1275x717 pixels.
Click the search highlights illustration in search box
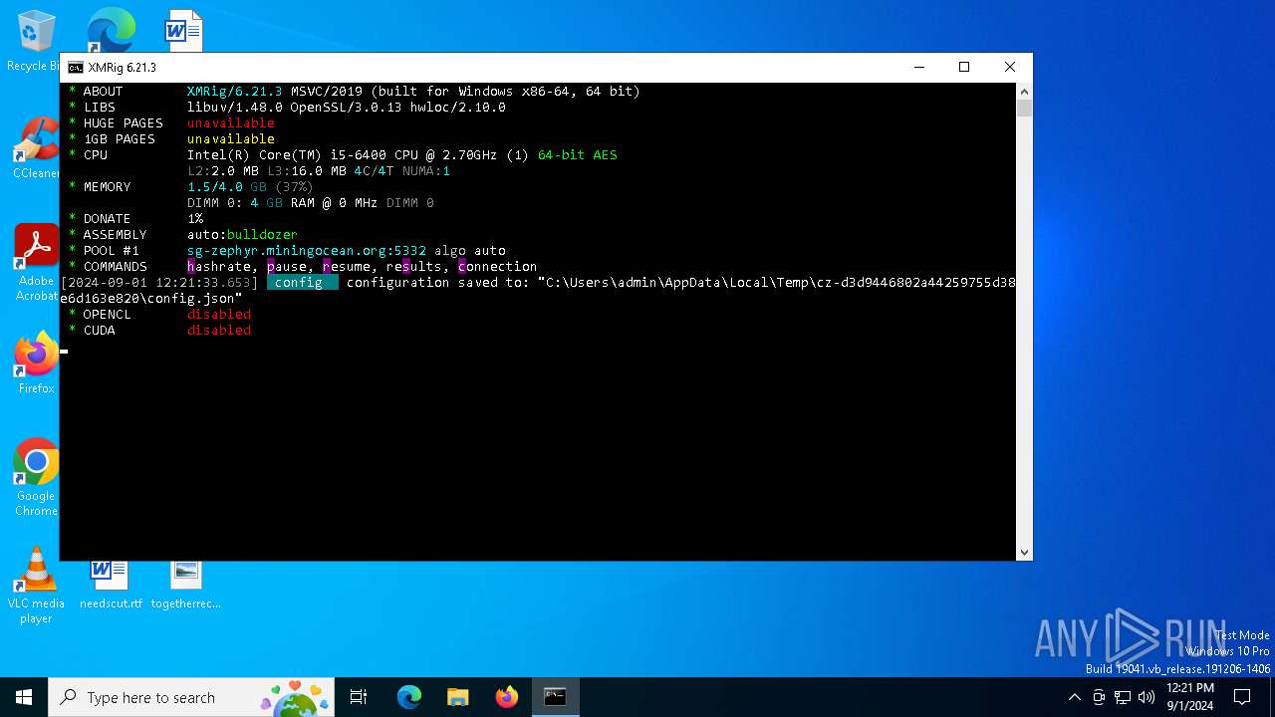[x=295, y=697]
